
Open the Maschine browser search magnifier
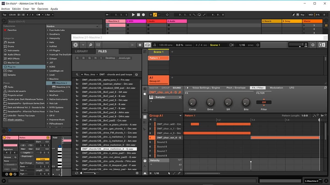tap(90, 45)
